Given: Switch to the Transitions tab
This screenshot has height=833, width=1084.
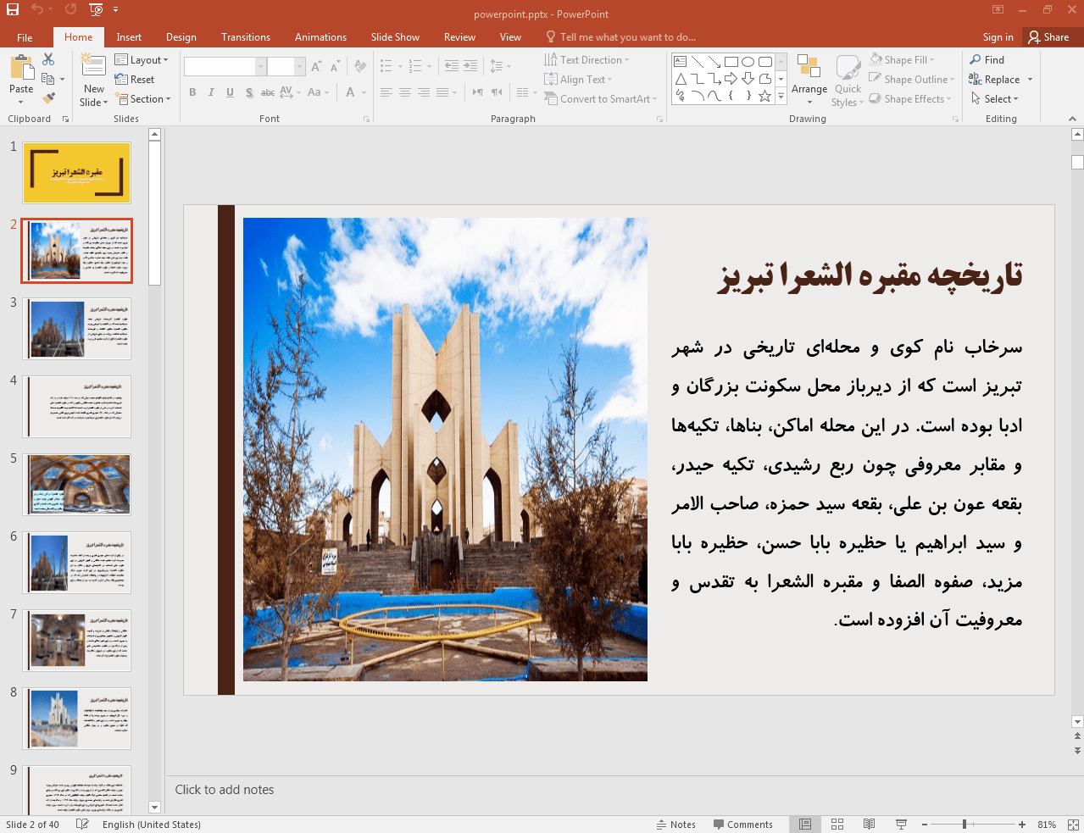Looking at the screenshot, I should (245, 37).
